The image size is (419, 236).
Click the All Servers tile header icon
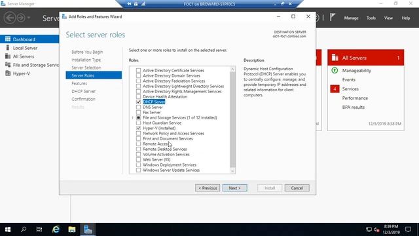(335, 58)
